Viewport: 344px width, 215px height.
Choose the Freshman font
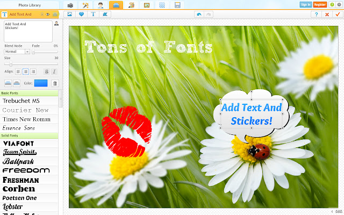(29, 180)
